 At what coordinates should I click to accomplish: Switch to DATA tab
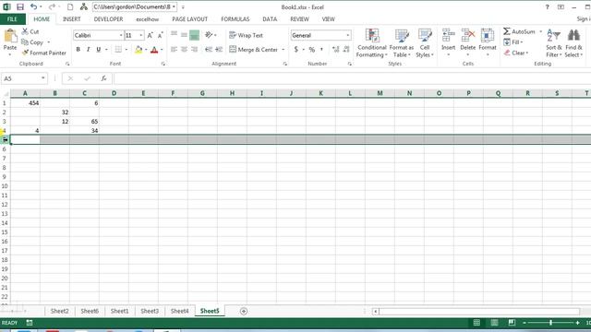270,18
